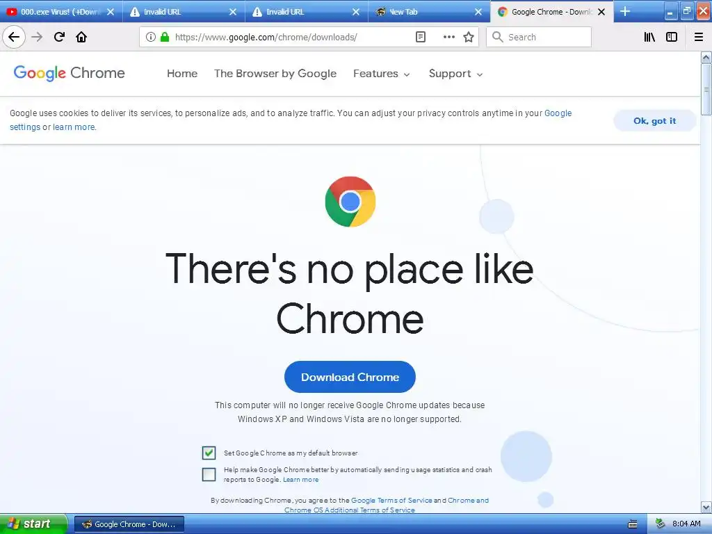This screenshot has height=534, width=712.
Task: Show site information via the circled i icon
Action: [151, 37]
